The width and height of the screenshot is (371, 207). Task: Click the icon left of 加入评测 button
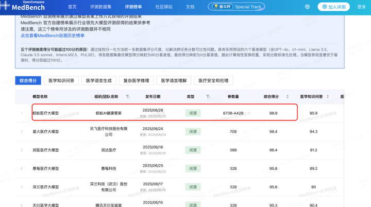pos(308,7)
